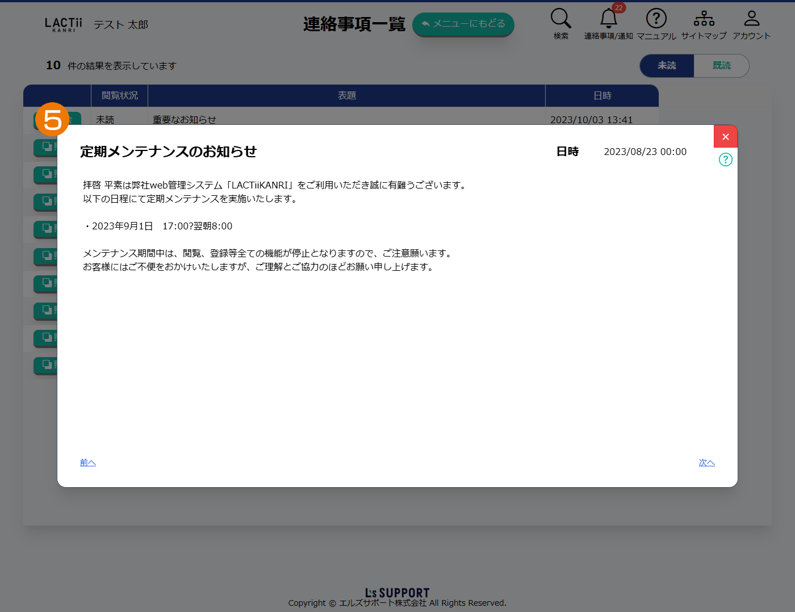This screenshot has height=612, width=795.
Task: Click the search magnifier icon
Action: pos(560,19)
